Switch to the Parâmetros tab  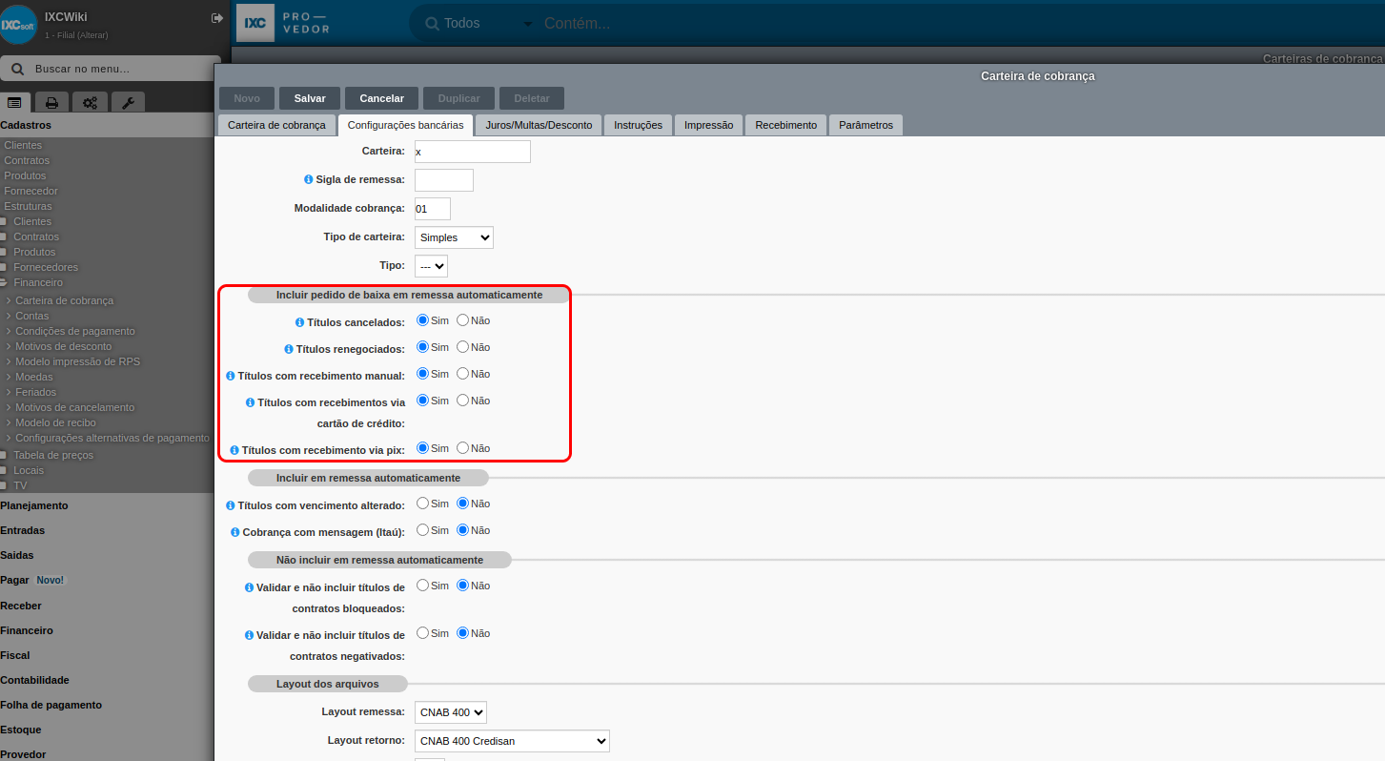coord(866,125)
